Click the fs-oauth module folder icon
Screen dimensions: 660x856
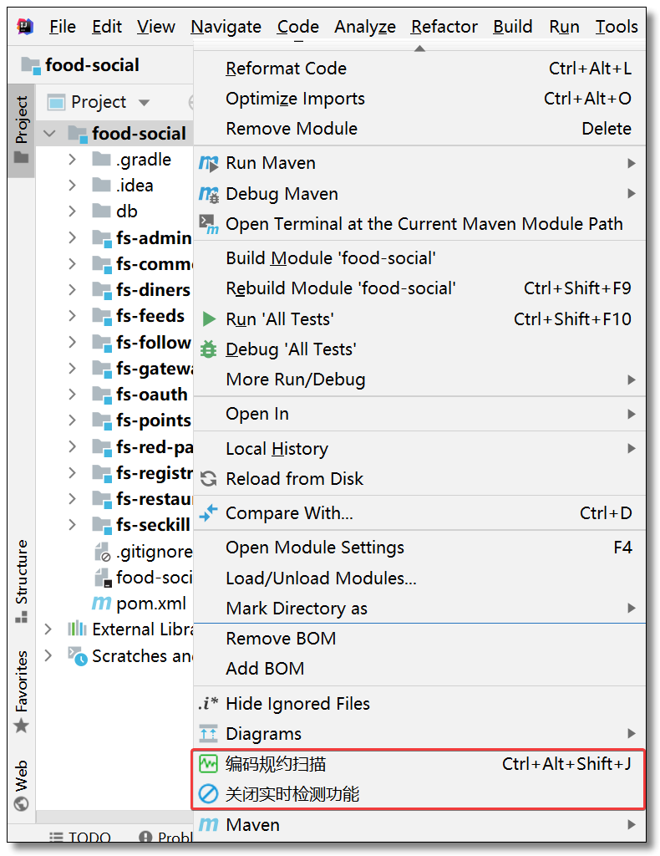pos(102,395)
